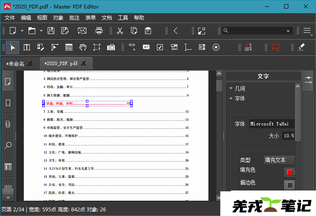This screenshot has height=216, width=316.
Task: Expand the 几何 section
Action: click(x=240, y=88)
